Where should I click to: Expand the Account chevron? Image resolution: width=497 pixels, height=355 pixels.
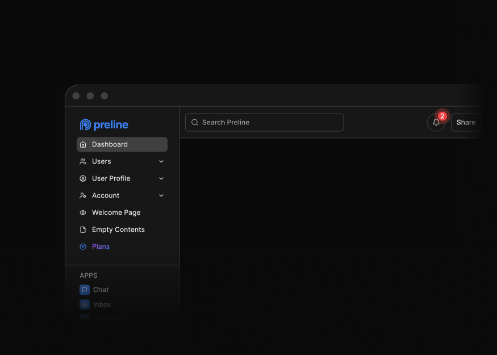tap(161, 195)
